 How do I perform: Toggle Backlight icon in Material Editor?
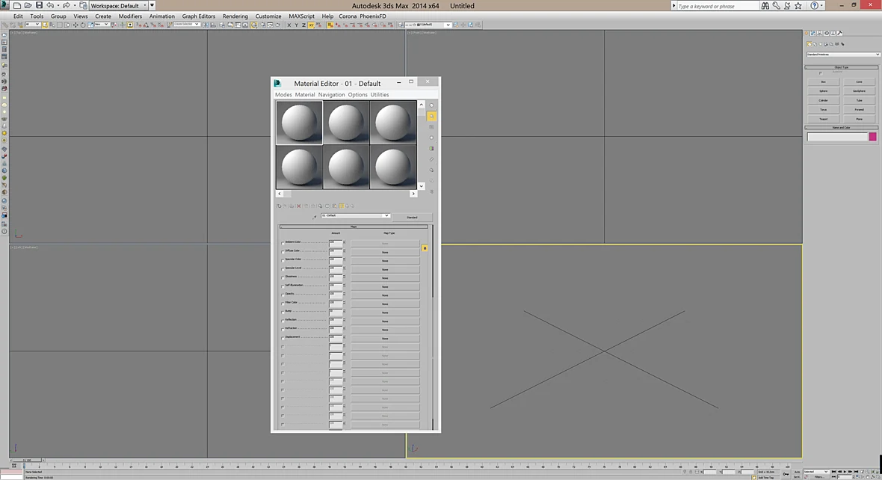pos(431,116)
